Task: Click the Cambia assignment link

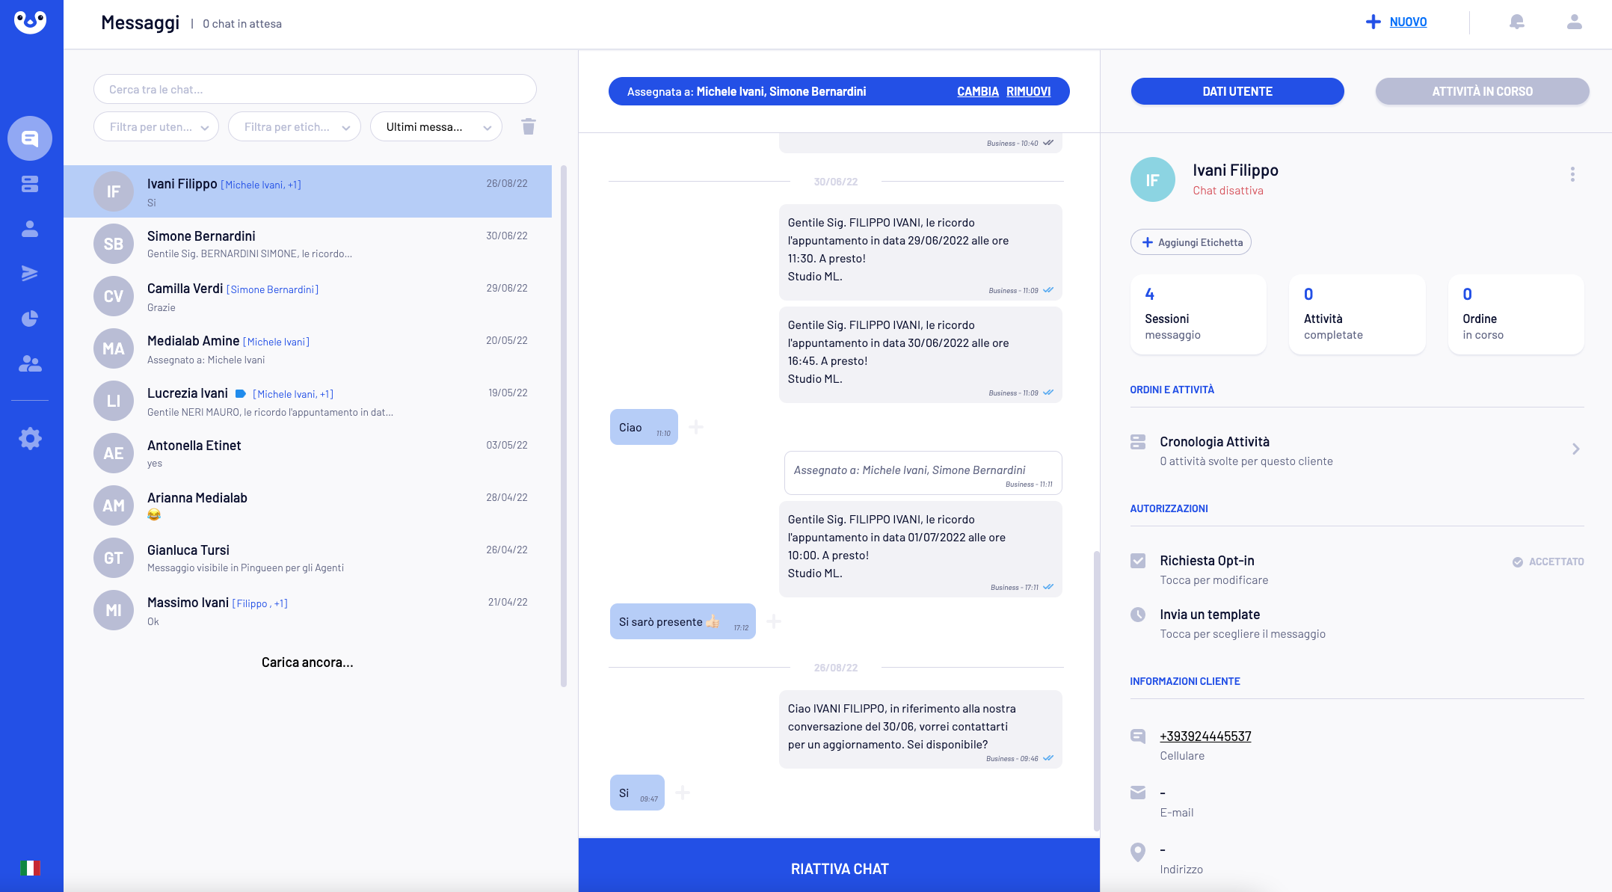Action: click(977, 91)
